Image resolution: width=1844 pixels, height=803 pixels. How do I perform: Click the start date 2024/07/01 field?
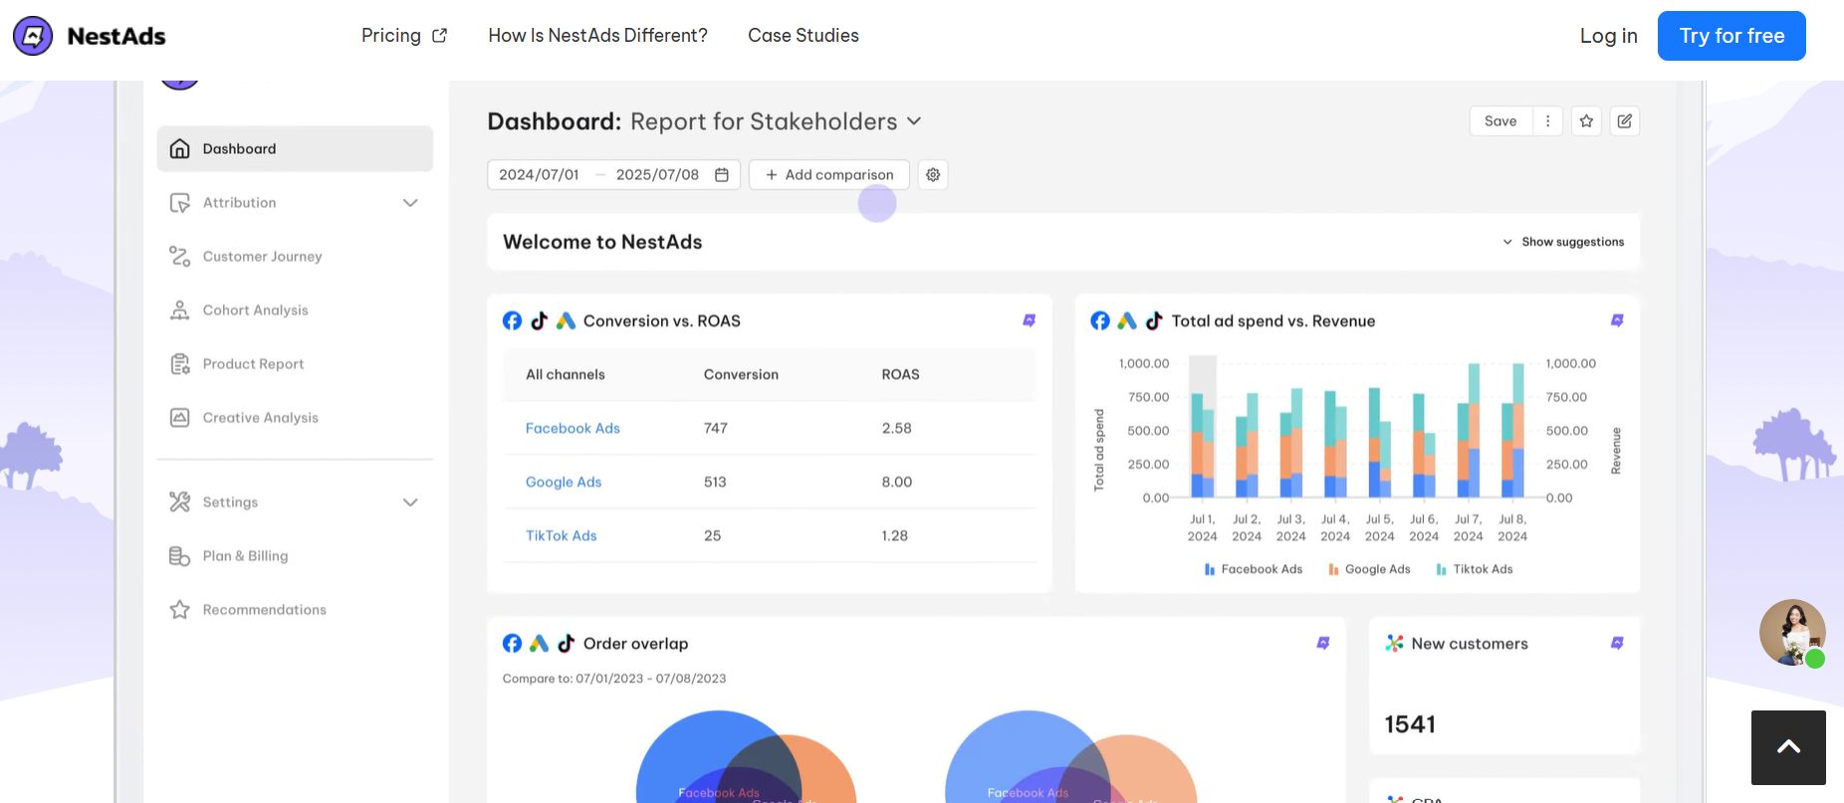click(x=539, y=175)
